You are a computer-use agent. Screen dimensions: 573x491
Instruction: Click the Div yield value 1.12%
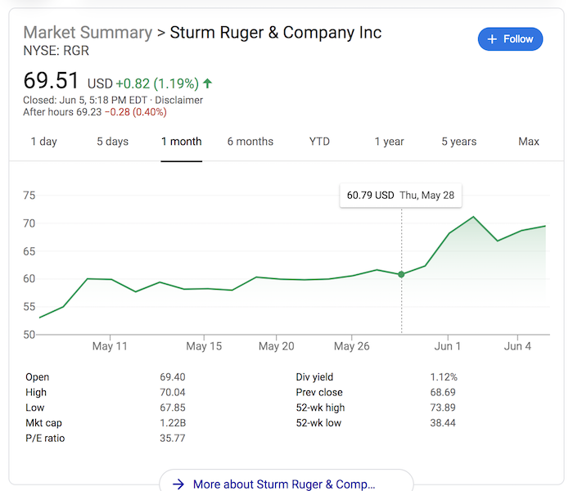444,377
